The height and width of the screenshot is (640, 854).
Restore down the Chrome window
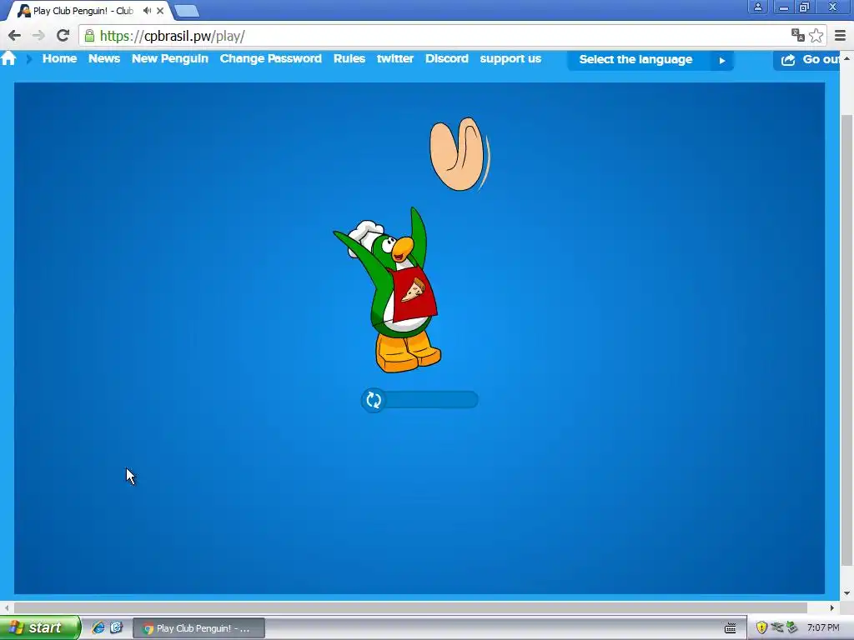pyautogui.click(x=805, y=7)
